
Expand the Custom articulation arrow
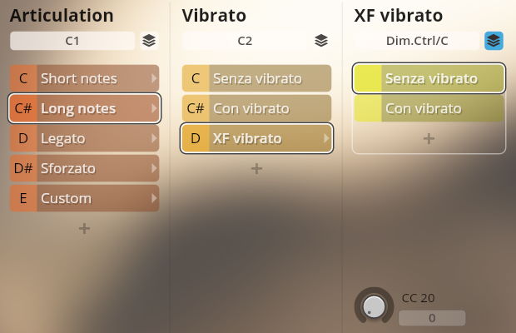(x=154, y=198)
